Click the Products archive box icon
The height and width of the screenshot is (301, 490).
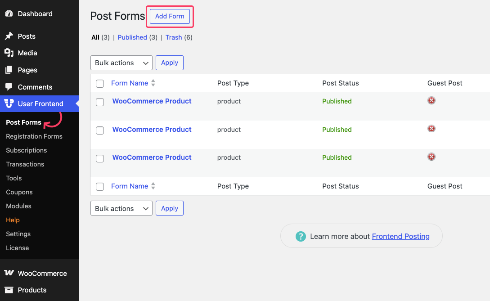9,290
